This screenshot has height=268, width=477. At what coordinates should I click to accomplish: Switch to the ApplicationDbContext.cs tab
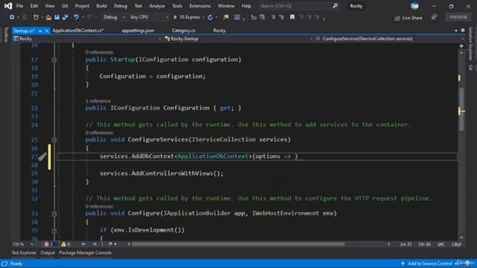click(x=78, y=31)
